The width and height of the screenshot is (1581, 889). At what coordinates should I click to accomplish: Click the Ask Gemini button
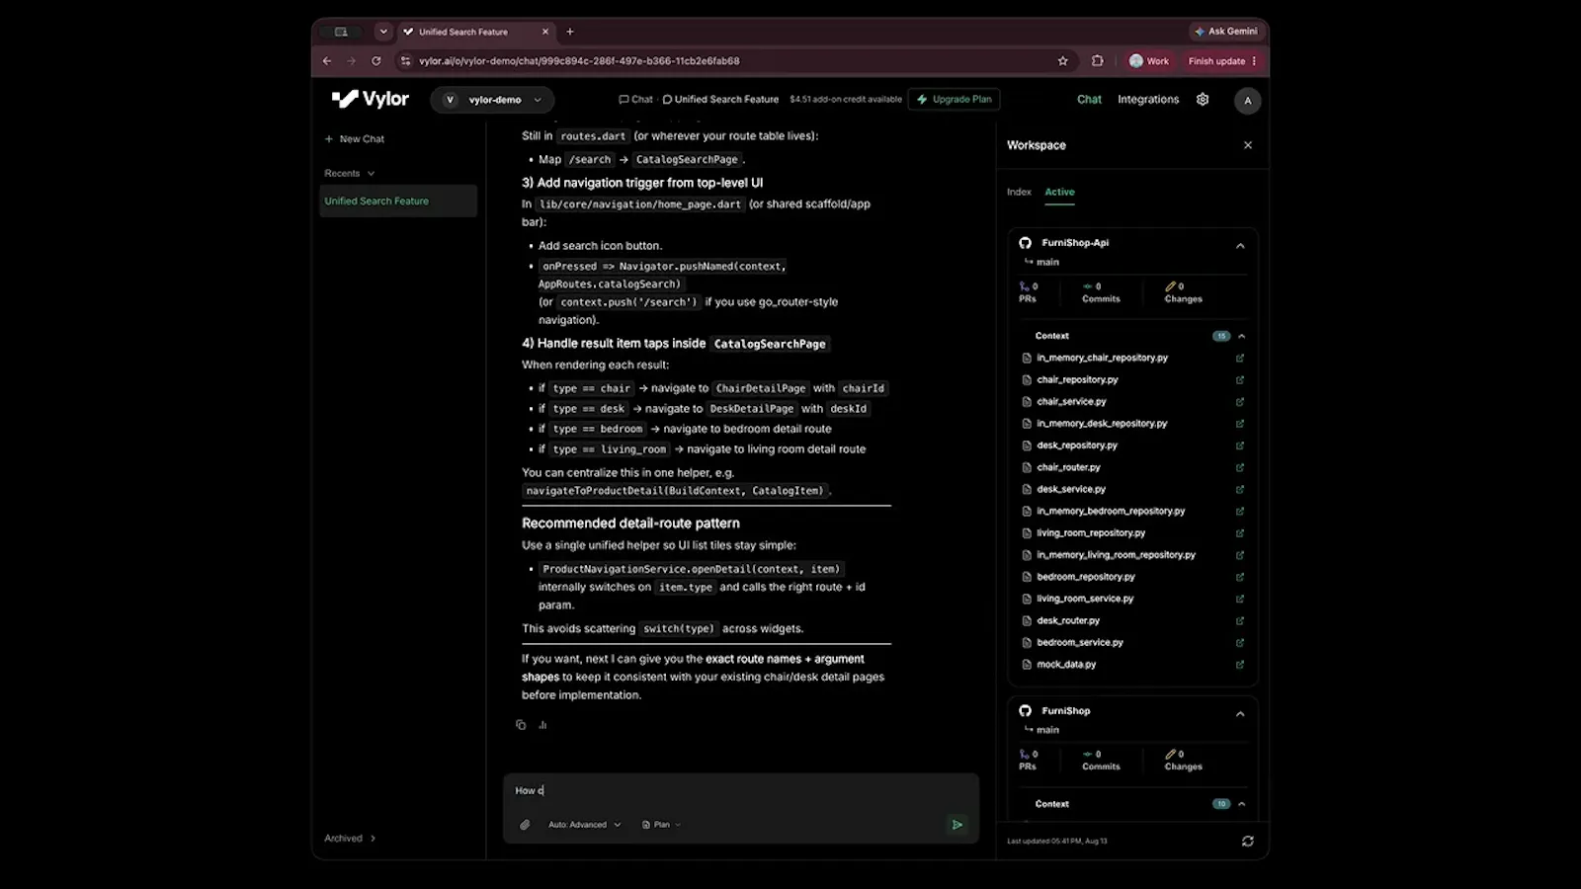1226,32
